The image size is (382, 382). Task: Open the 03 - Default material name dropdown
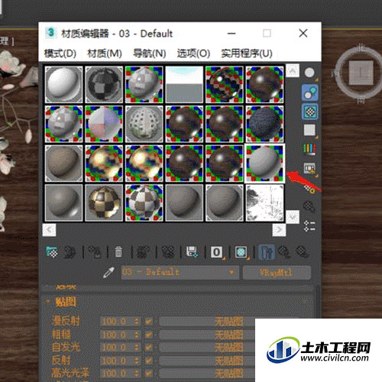pyautogui.click(x=180, y=273)
